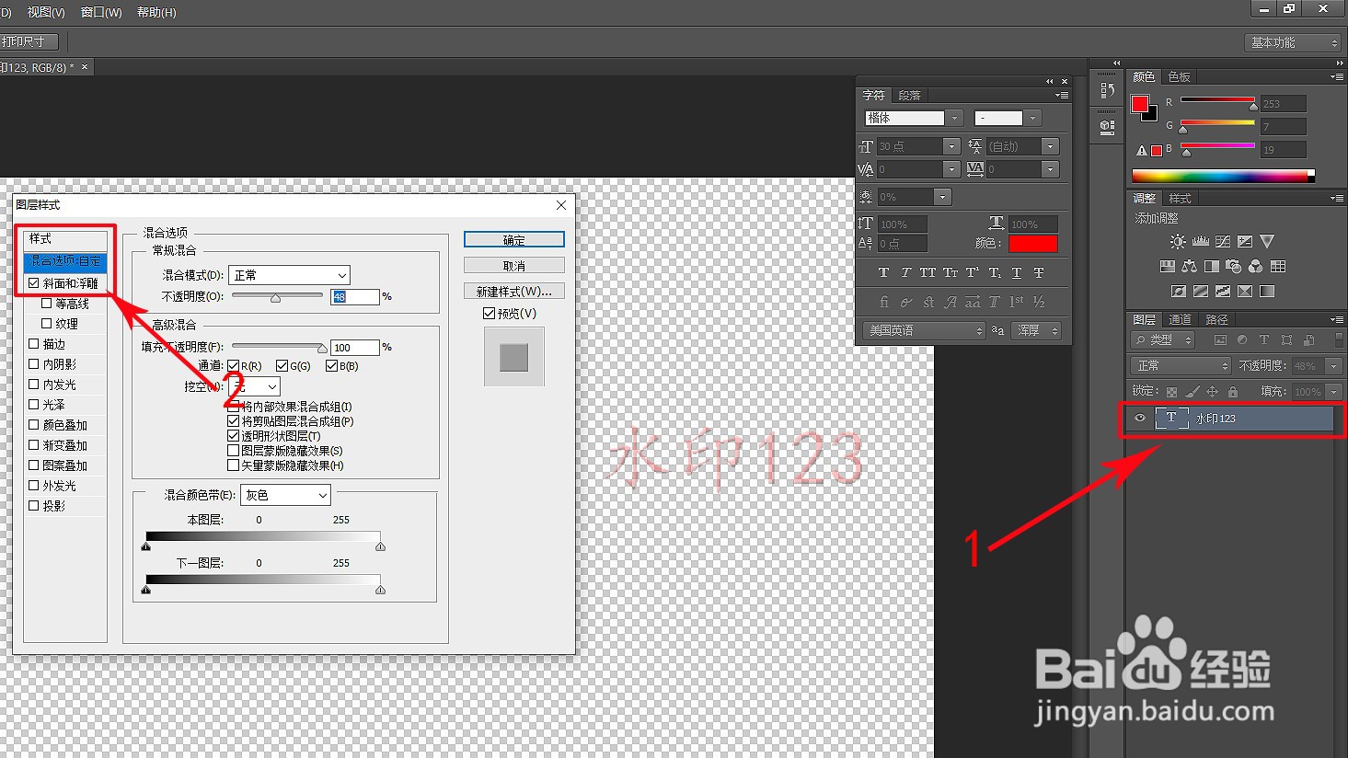Open language dropdown 美国英语

point(924,330)
